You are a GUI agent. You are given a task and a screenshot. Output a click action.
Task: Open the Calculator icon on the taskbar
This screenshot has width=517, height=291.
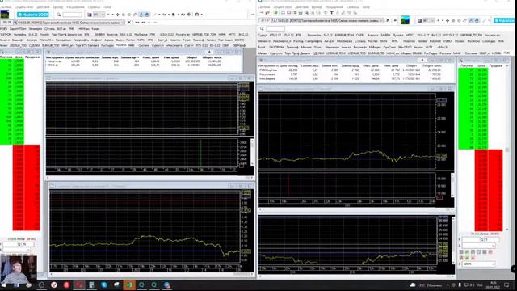coord(91,285)
